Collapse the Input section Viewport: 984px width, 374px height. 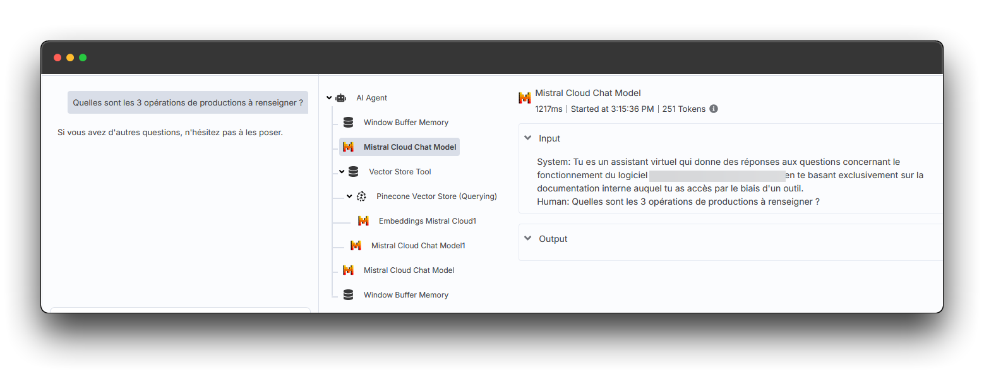pos(527,138)
